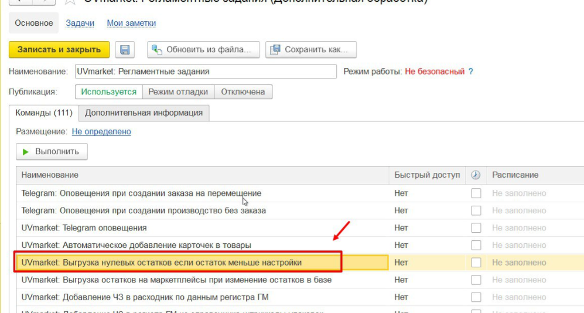Click the blue question mark next to Режим работы

(471, 72)
